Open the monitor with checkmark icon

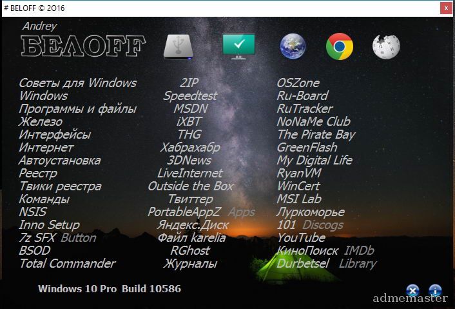coord(238,46)
